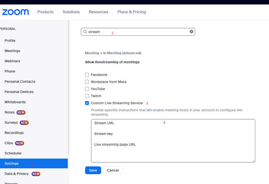Open the Phone section
Screen dimensions: 269x184
[10, 72]
